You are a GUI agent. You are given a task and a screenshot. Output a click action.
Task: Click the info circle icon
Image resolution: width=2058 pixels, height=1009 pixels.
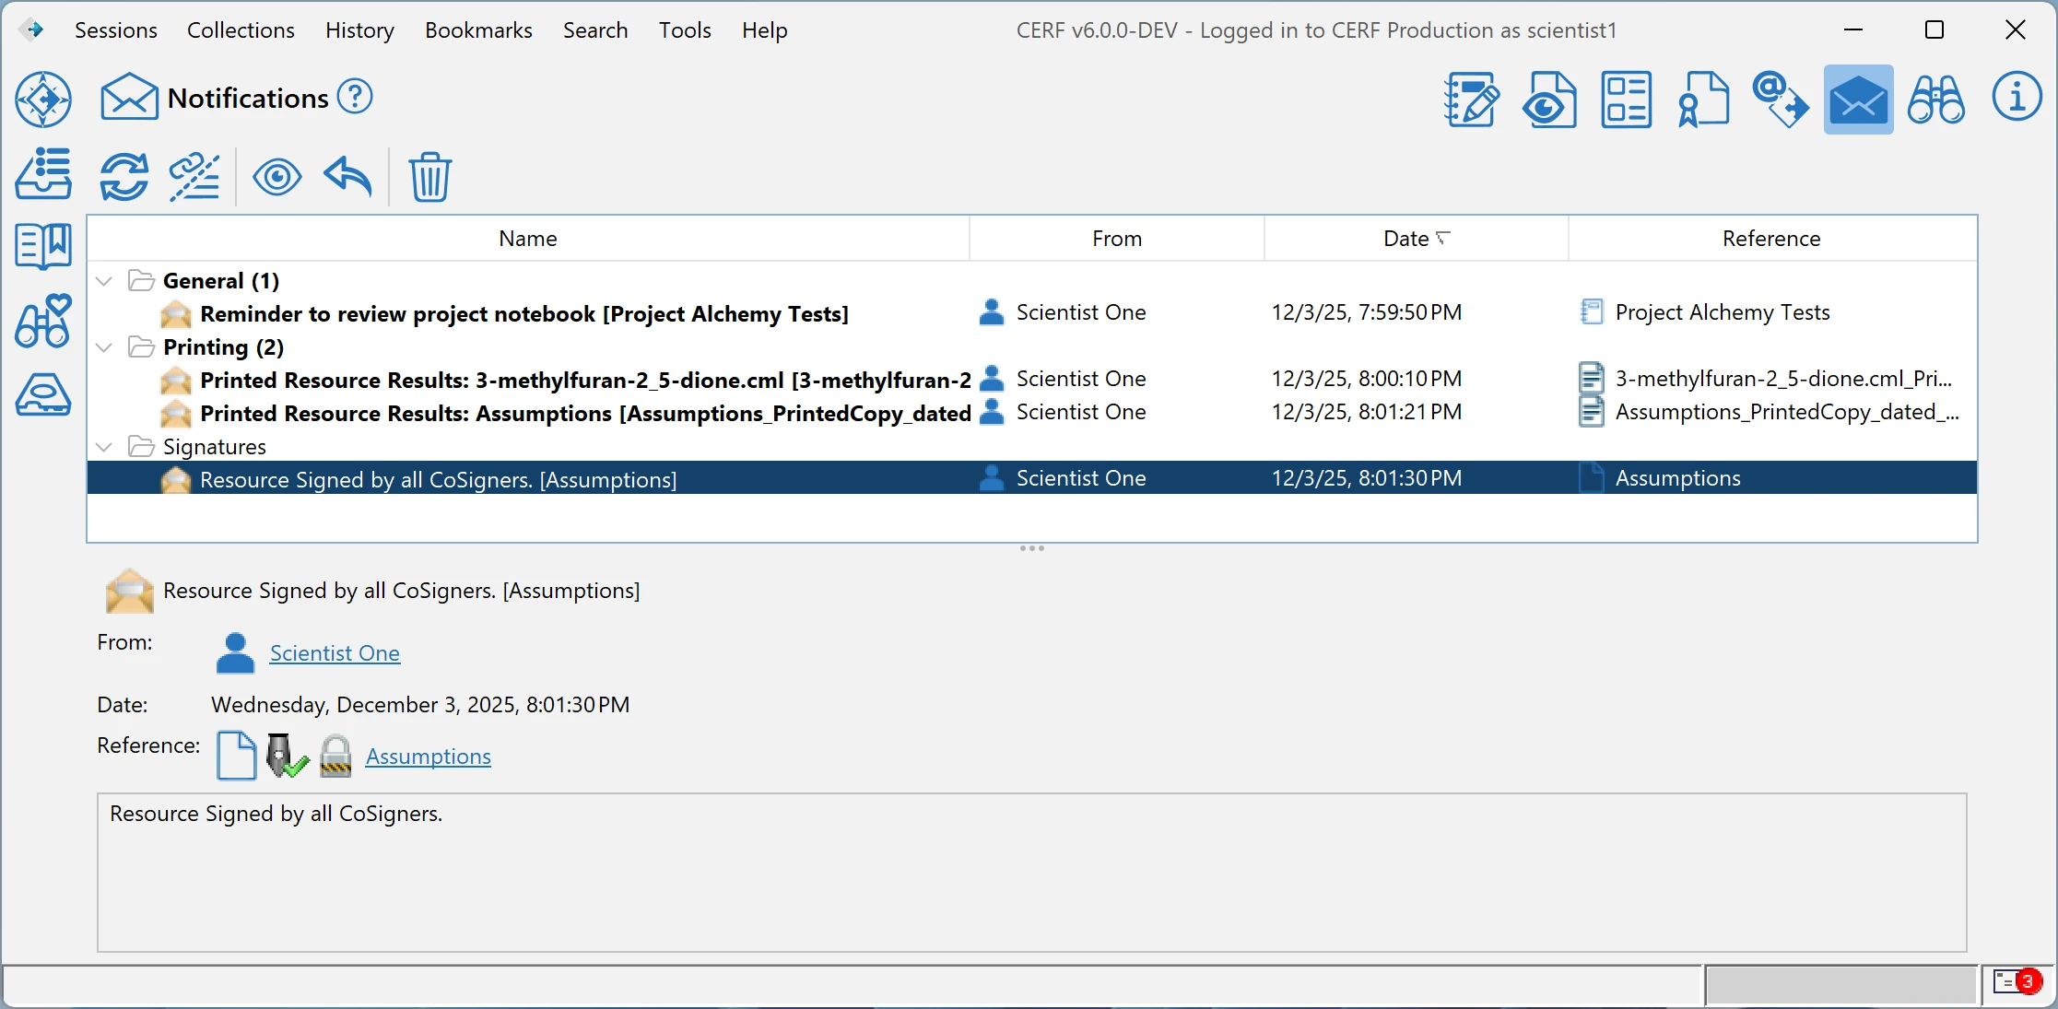2016,98
